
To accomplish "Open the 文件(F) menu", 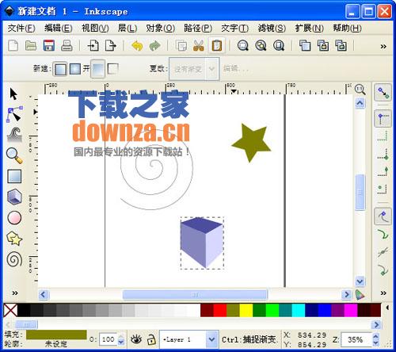I will pos(21,28).
